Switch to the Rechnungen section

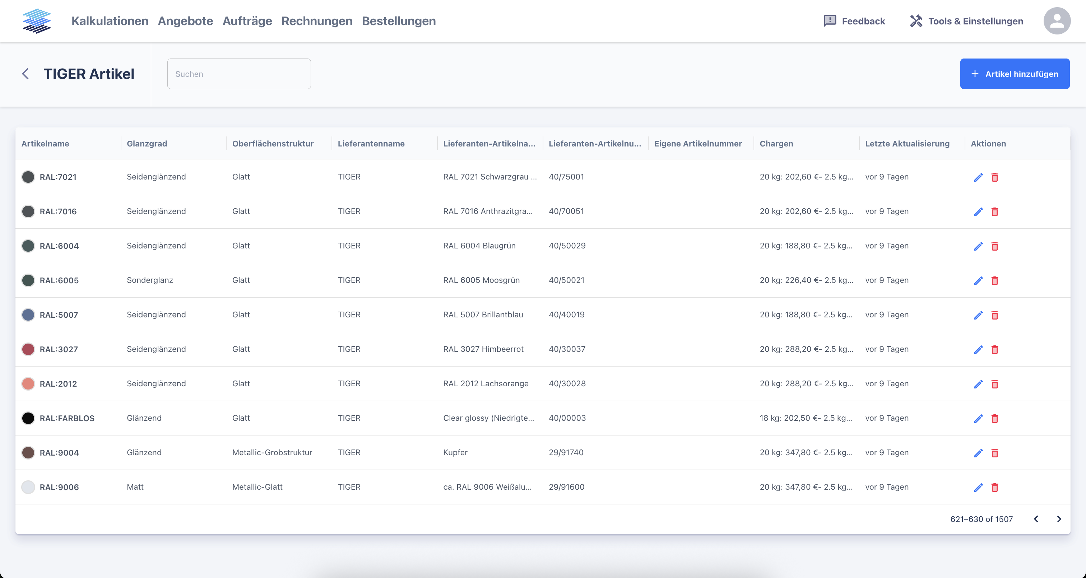(317, 21)
